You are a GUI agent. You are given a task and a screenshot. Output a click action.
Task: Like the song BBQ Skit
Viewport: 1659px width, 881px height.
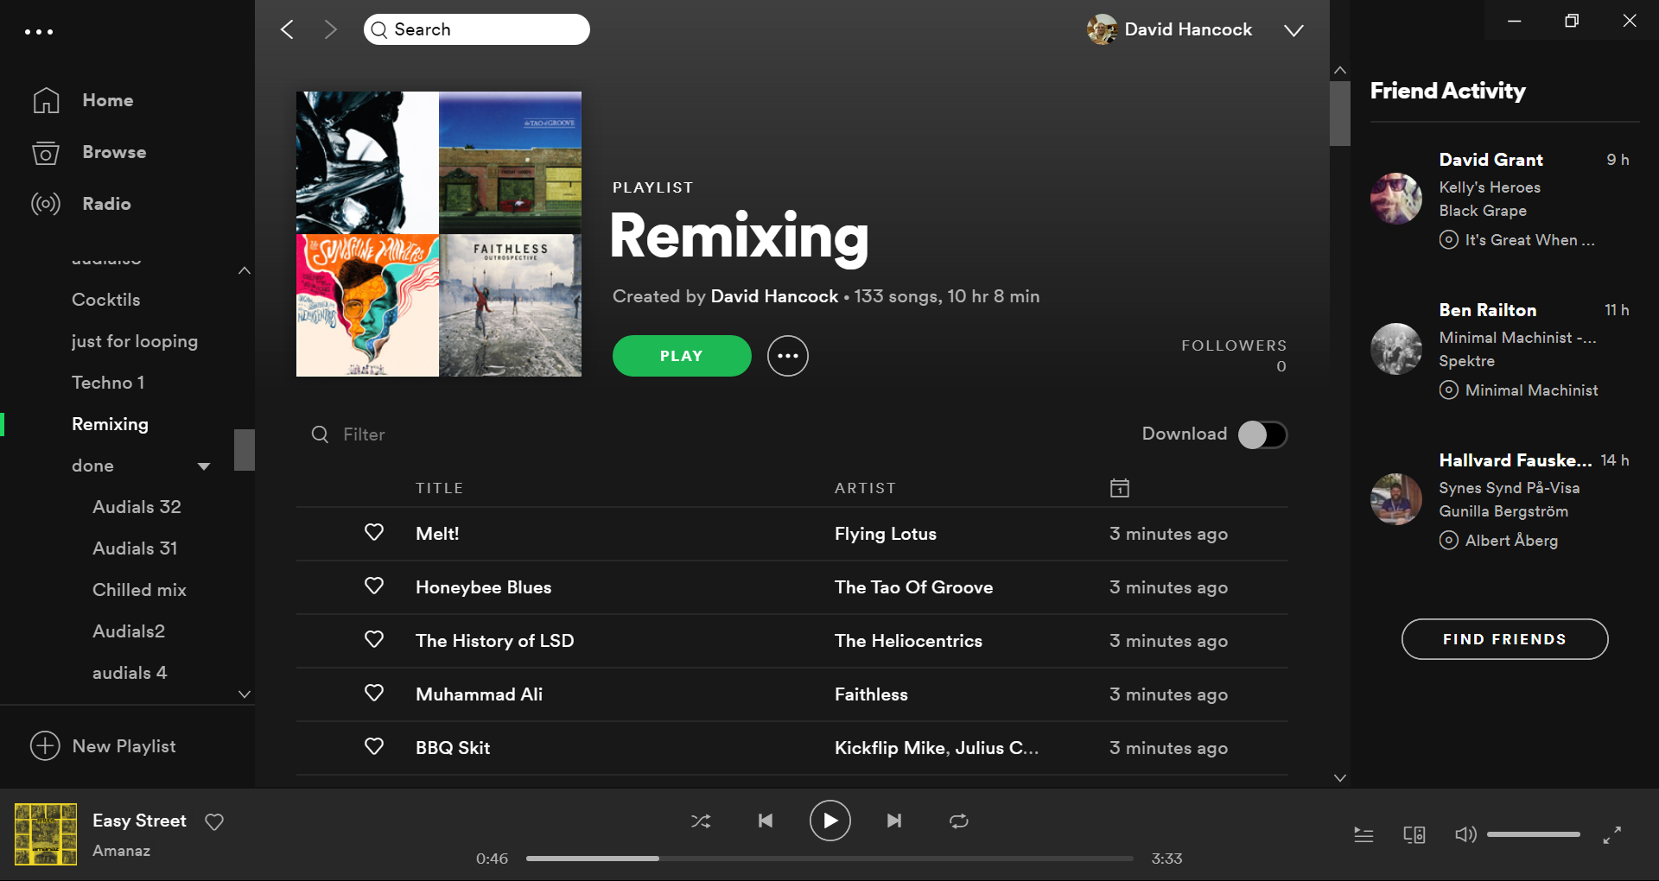(374, 747)
